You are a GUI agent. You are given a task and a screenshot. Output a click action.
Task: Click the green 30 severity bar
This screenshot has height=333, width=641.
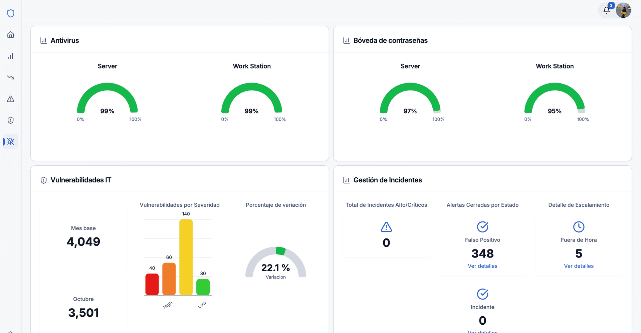point(203,287)
